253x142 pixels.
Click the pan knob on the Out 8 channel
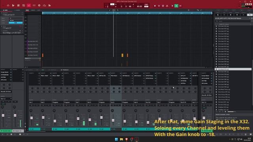112,110
